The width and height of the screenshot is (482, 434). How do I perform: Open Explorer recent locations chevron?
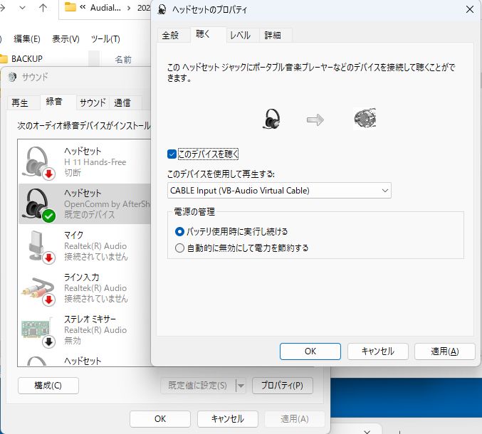[x=22, y=8]
